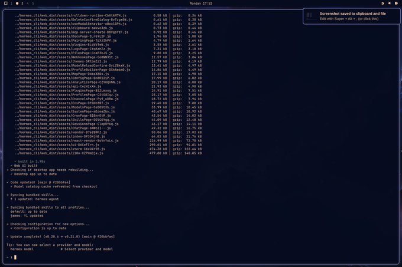
Task: Click 'Checking if desktop app needs rebuilding...' line
Action: tap(50, 170)
